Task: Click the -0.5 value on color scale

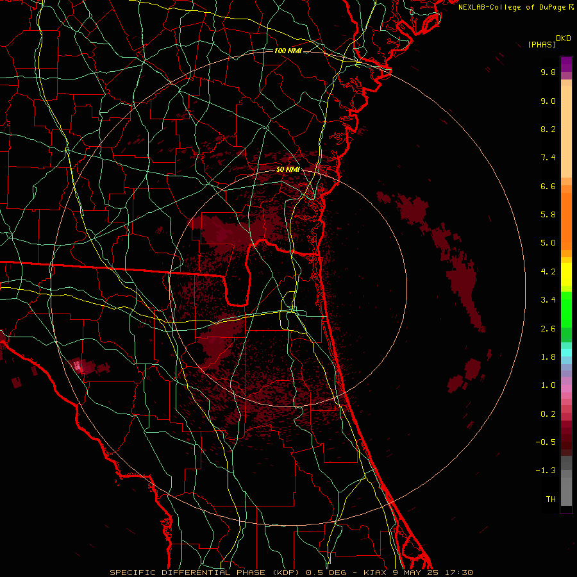Action: [x=546, y=442]
